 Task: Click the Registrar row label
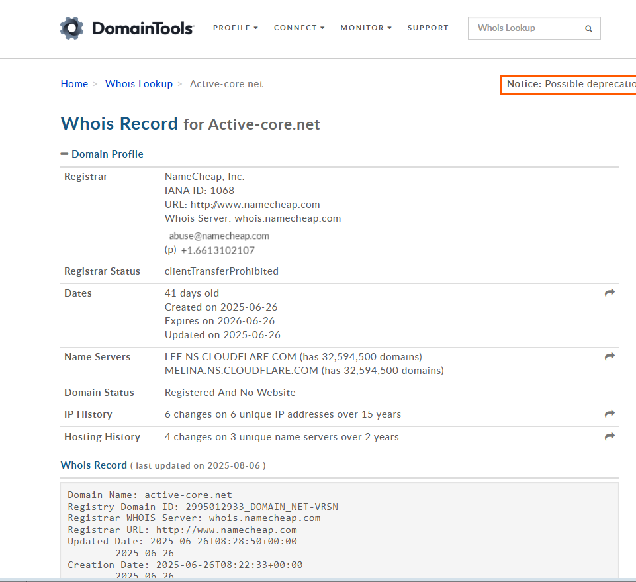point(85,177)
